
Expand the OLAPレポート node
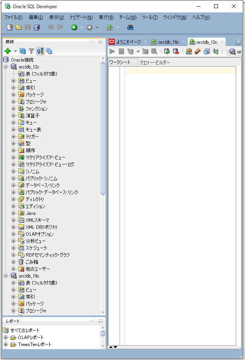pyautogui.click(x=6, y=338)
